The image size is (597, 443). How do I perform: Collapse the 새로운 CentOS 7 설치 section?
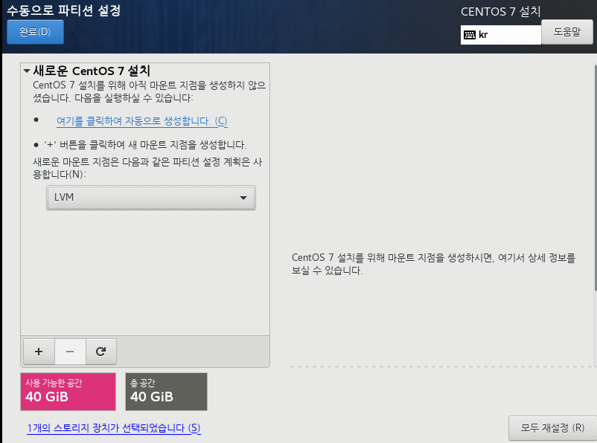point(27,71)
